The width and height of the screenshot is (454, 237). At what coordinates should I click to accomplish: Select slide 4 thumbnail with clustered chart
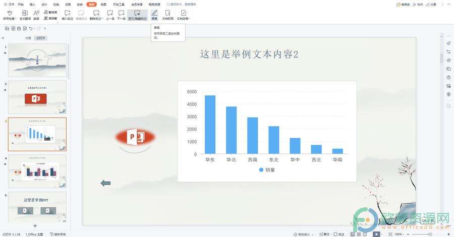37,171
